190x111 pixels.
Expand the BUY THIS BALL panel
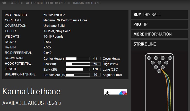tap(159, 14)
